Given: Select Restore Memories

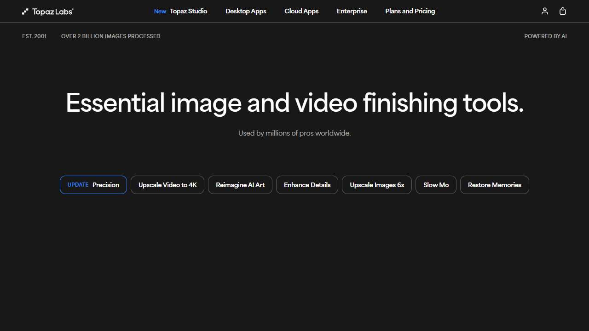Looking at the screenshot, I should [x=494, y=185].
